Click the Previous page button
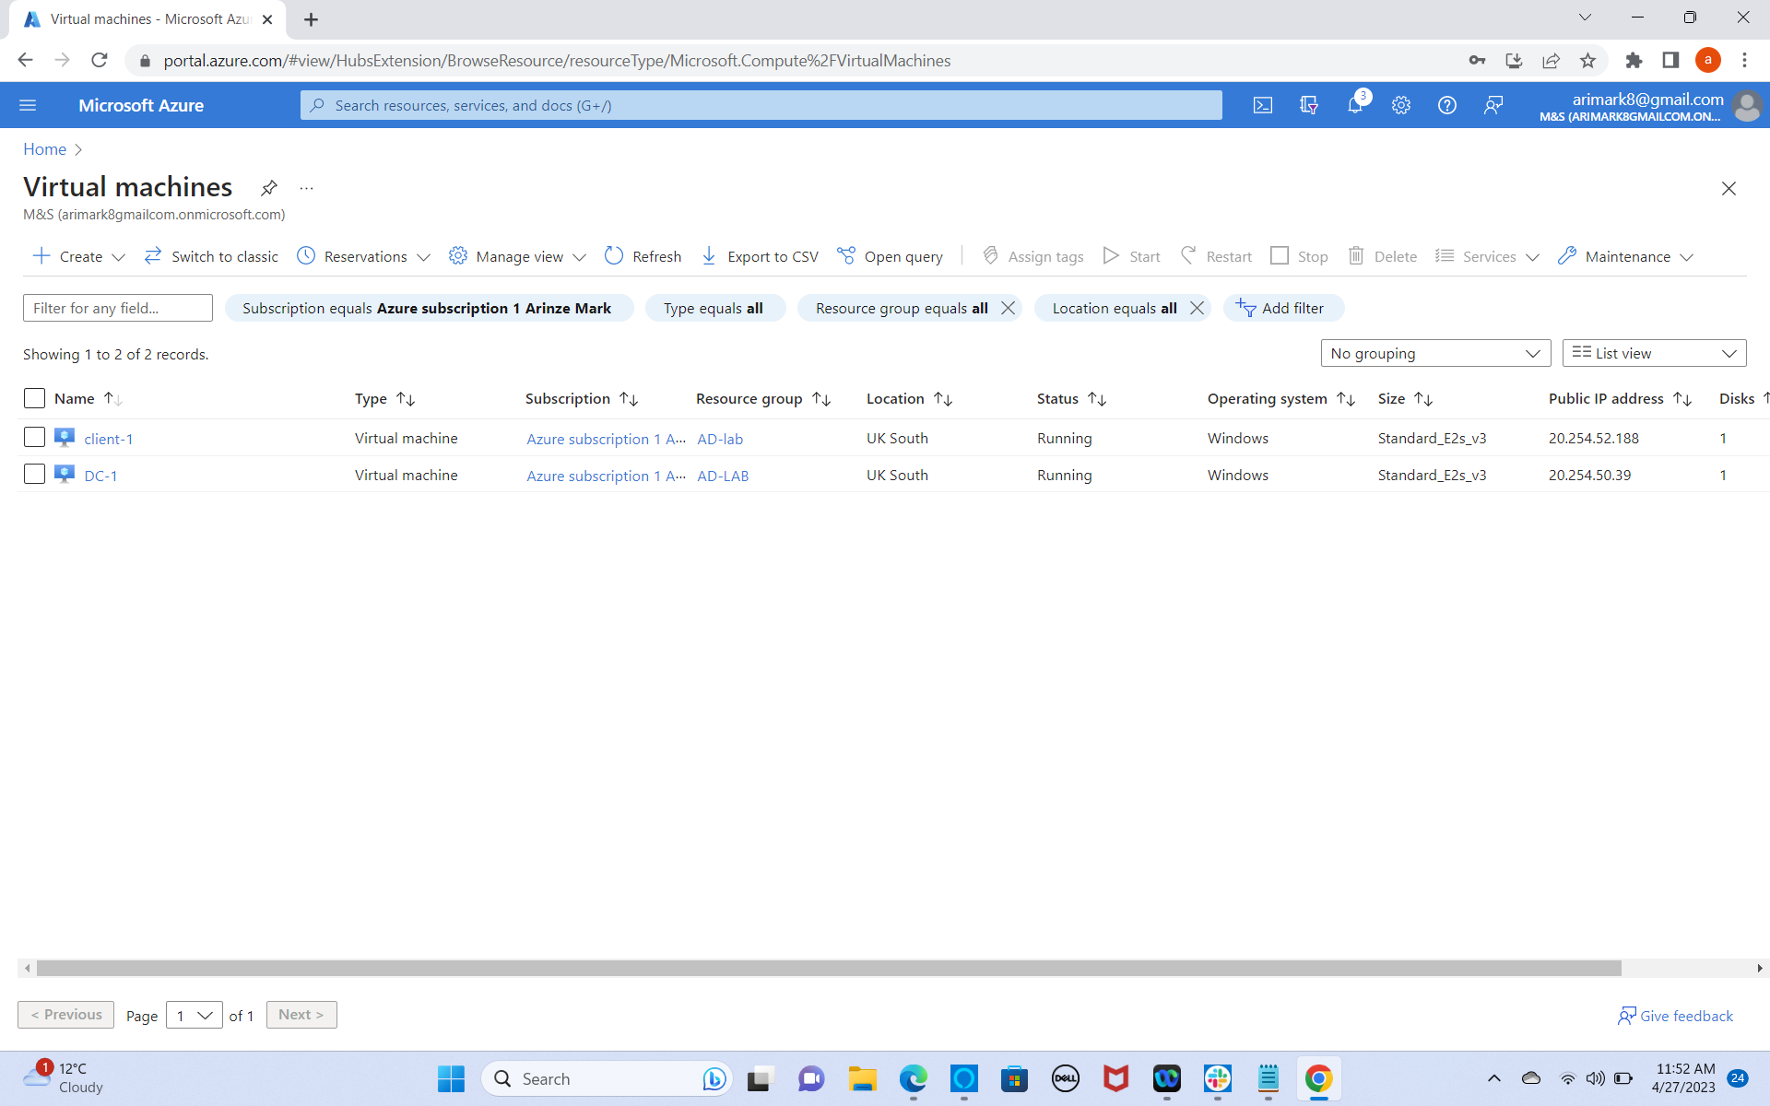This screenshot has width=1770, height=1106. [66, 1015]
